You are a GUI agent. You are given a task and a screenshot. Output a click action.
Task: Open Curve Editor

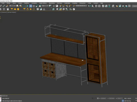(106, 6)
